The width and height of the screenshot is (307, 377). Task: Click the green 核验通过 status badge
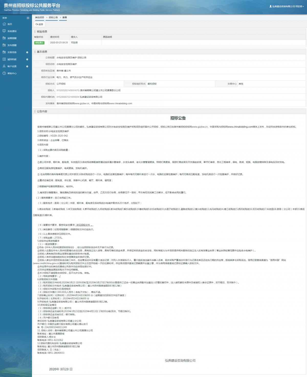39,43
